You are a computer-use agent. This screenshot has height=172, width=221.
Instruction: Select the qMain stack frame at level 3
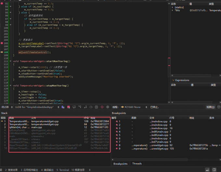[x=16, y=127]
